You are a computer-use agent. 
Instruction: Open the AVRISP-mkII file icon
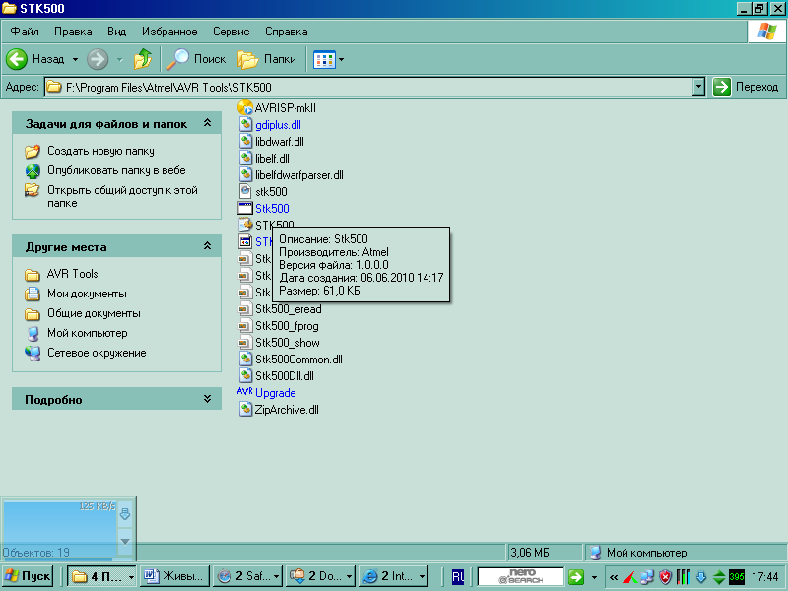[x=244, y=107]
